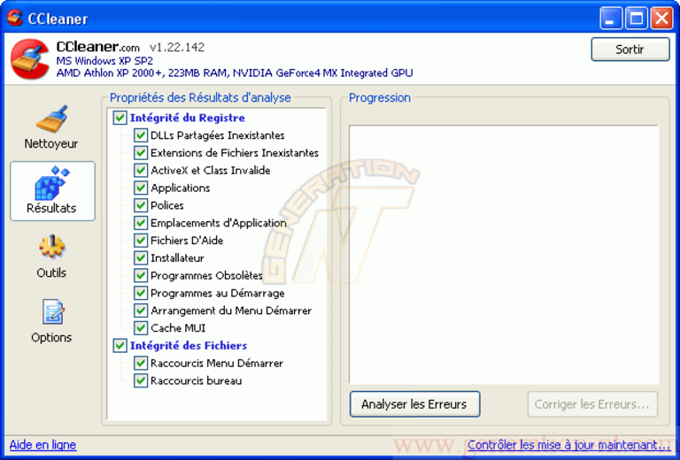Close the CCleaner window
This screenshot has height=460, width=680.
[662, 19]
